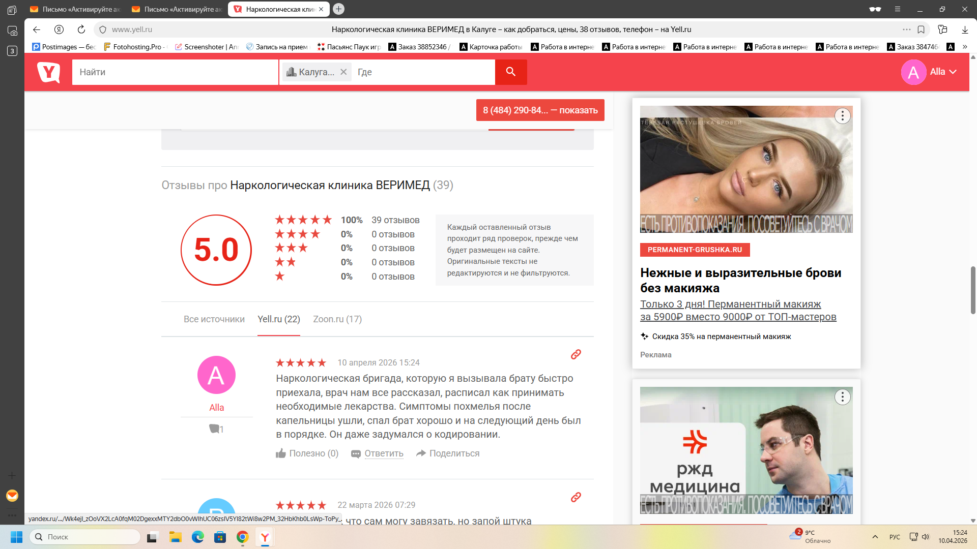Reload page with browser refresh icon
977x549 pixels.
(81, 29)
